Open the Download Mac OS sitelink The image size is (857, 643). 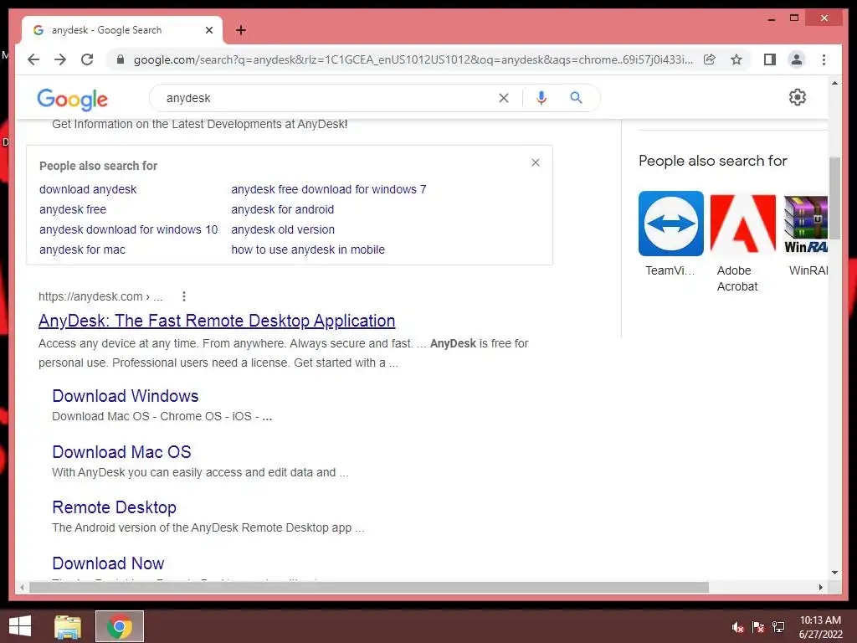[121, 452]
